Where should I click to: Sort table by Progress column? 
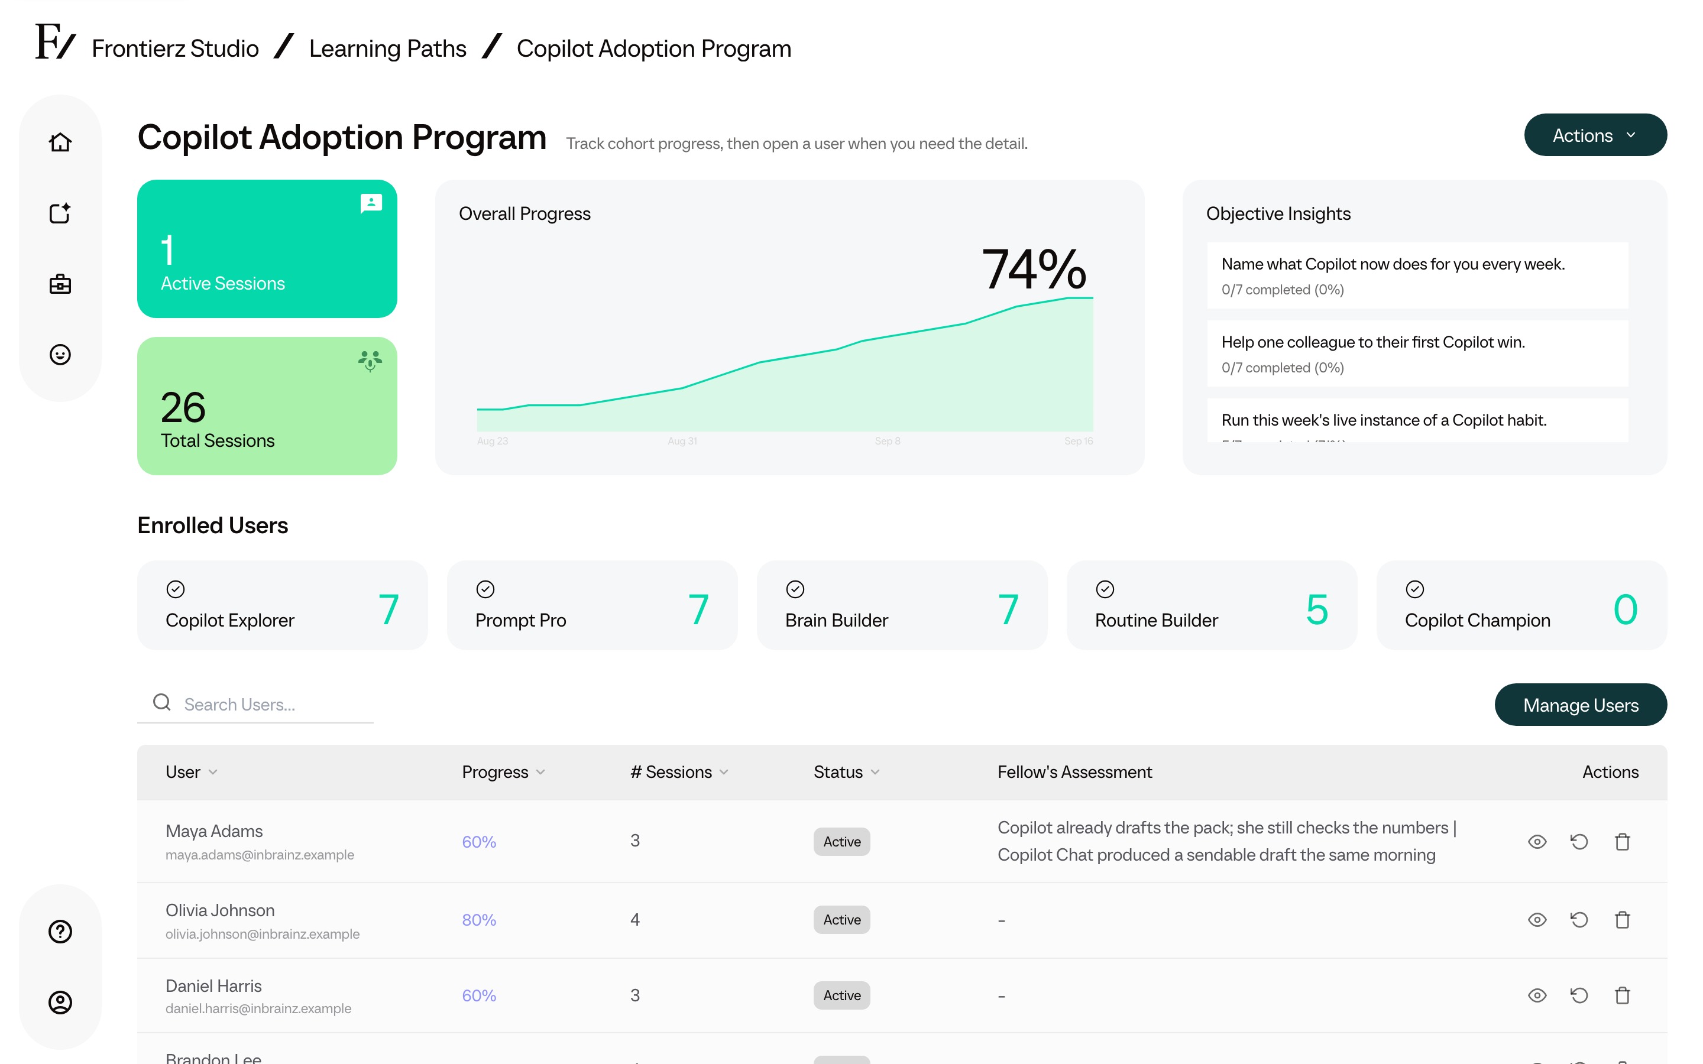pyautogui.click(x=503, y=772)
